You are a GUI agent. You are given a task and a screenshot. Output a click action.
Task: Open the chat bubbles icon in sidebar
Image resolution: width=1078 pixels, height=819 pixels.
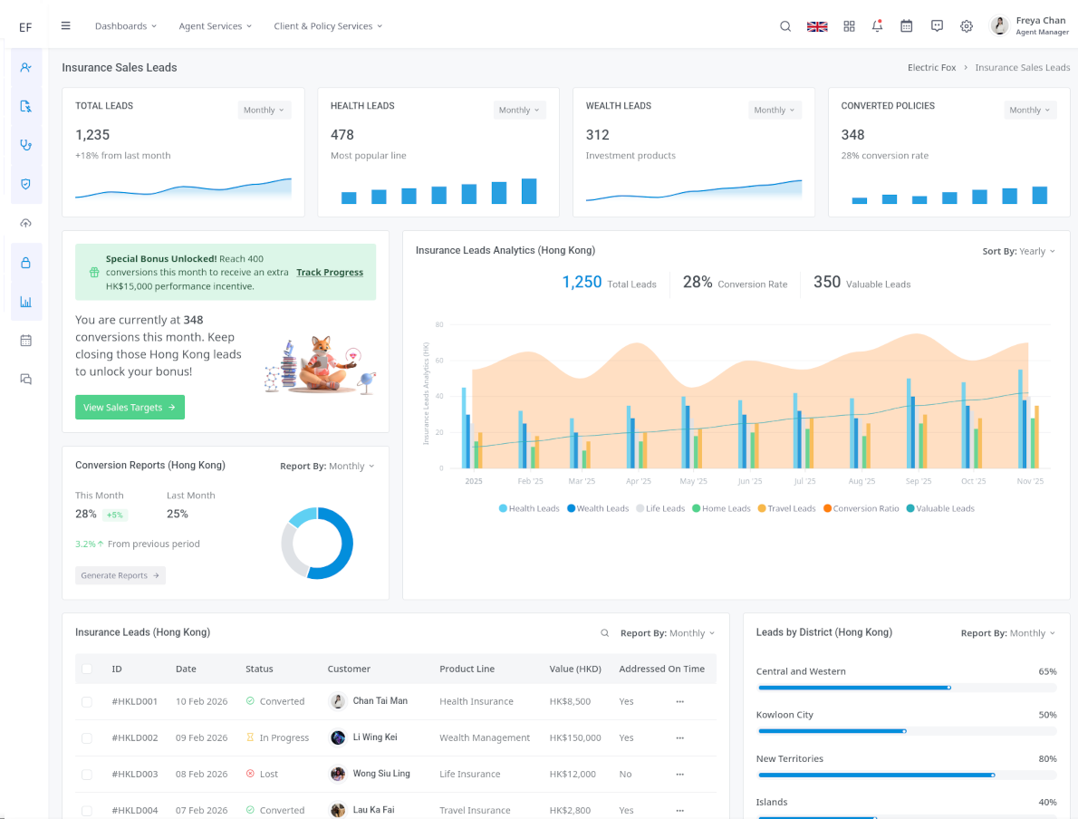coord(25,380)
